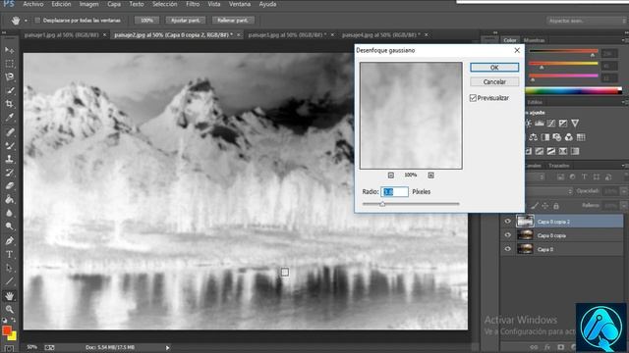Open the Imagen menu
Viewport: 629px width, 353px height.
[88, 4]
